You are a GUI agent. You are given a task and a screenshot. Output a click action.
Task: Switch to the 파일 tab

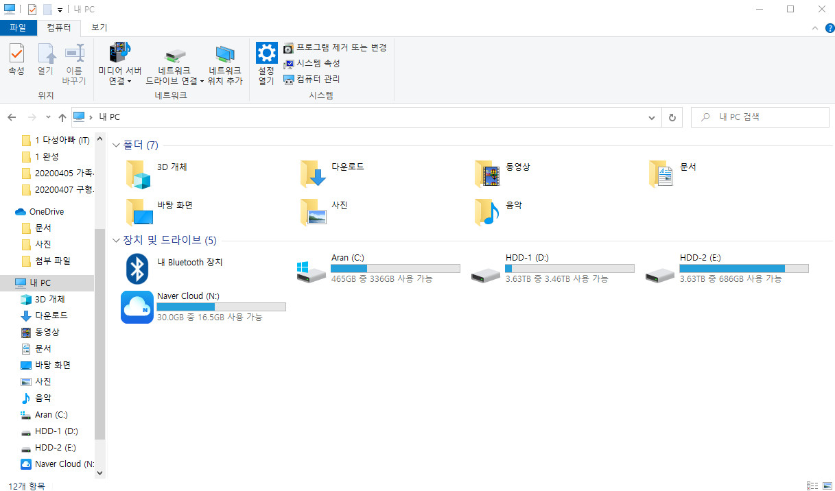click(x=17, y=28)
